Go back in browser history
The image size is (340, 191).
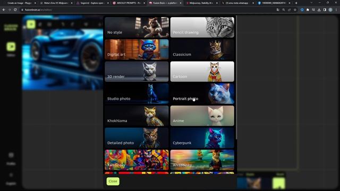[4, 10]
